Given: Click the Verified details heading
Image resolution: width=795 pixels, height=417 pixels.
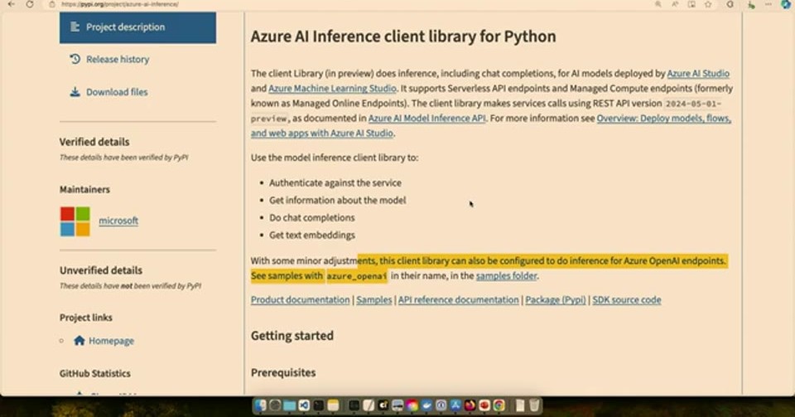Looking at the screenshot, I should [94, 142].
